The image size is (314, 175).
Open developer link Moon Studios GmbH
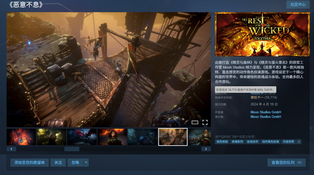click(x=266, y=112)
